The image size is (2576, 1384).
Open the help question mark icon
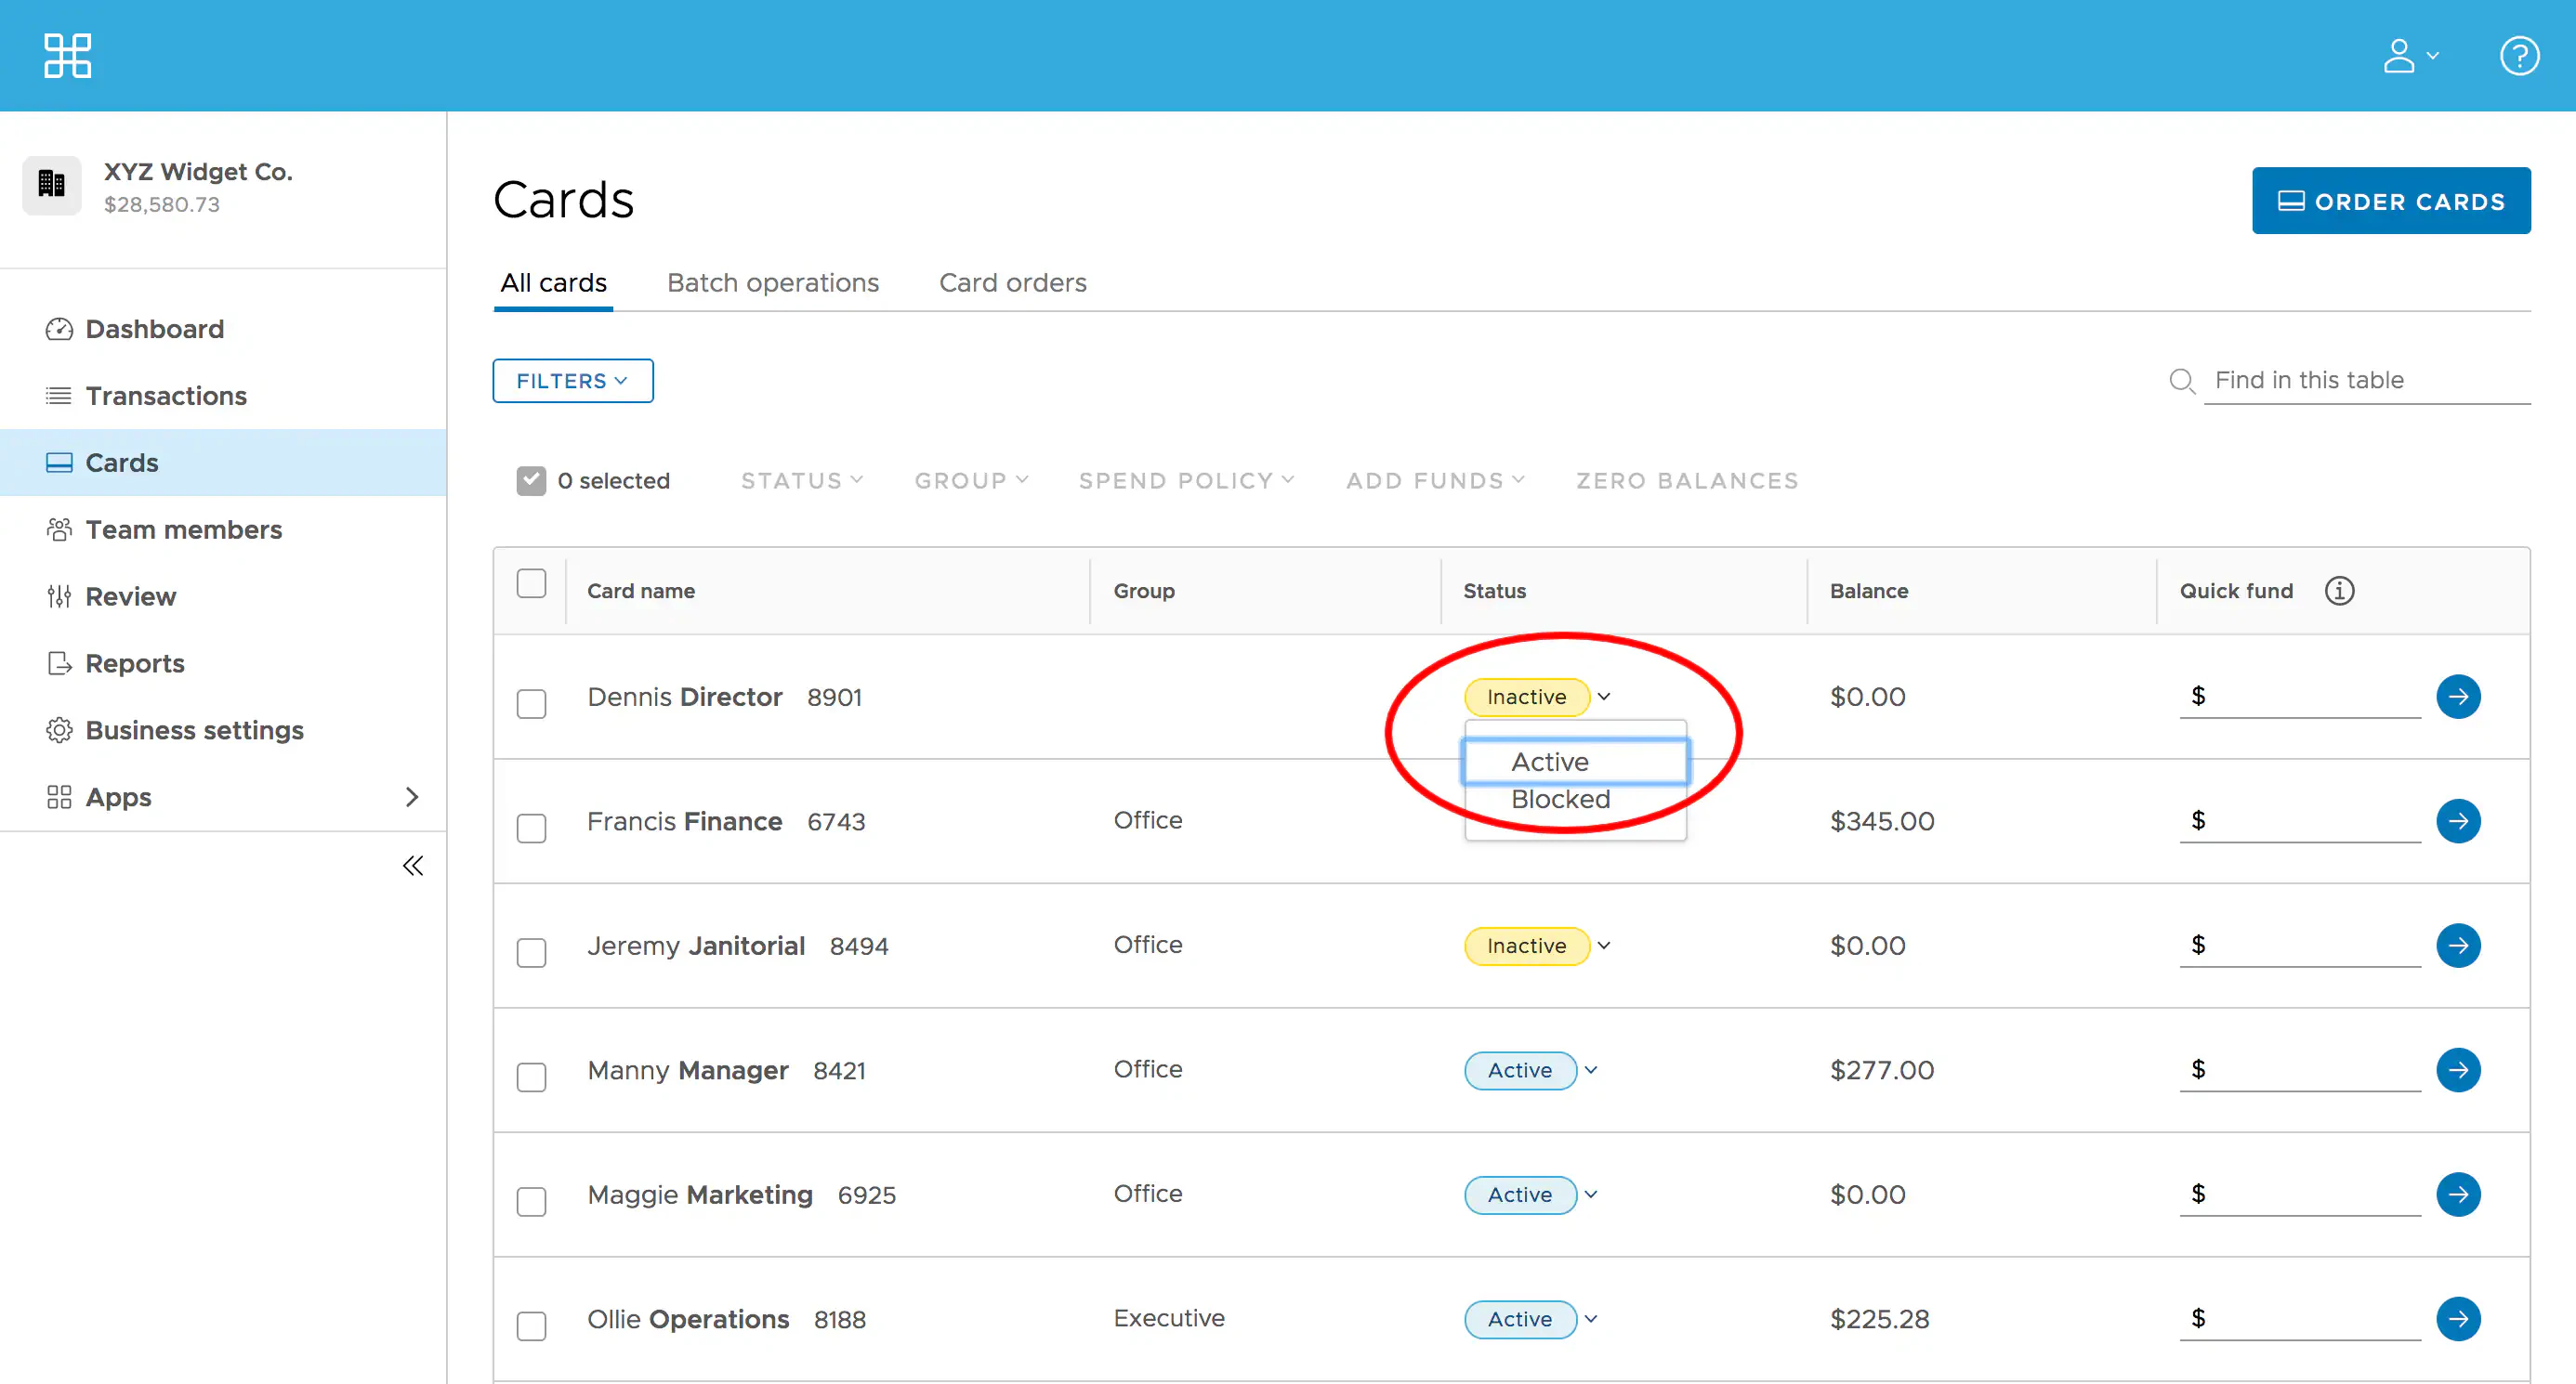click(x=2519, y=56)
